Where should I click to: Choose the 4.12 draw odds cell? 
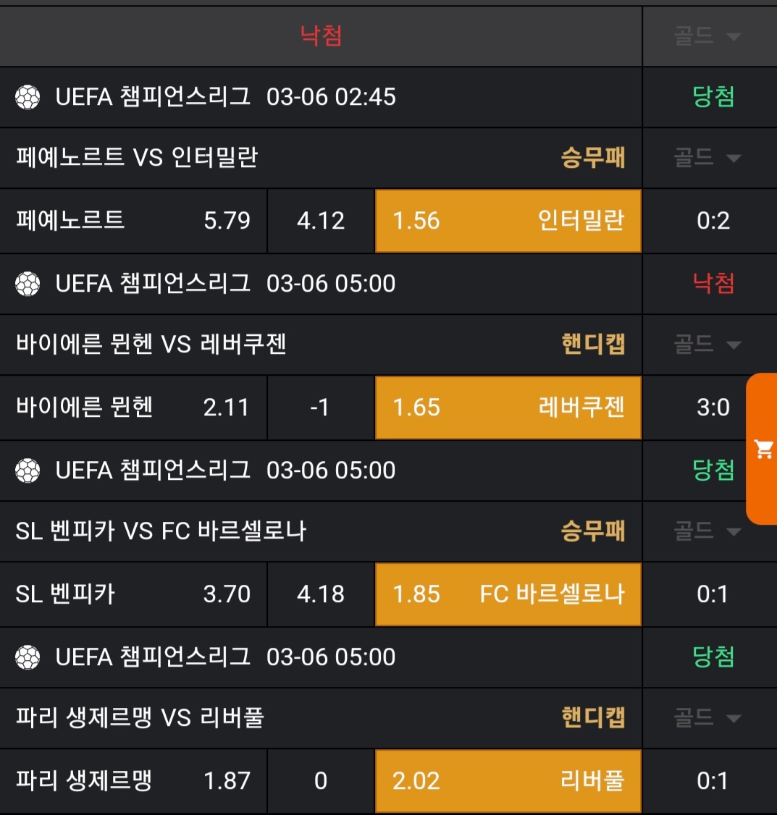(x=321, y=221)
